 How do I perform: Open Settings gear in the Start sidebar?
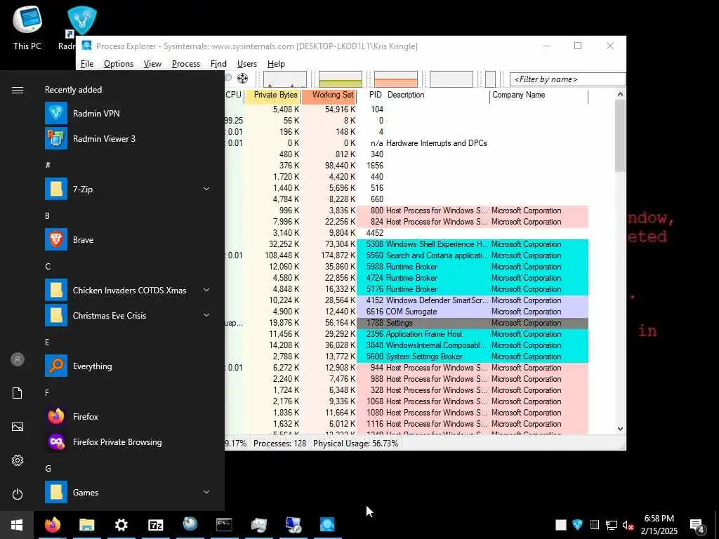tap(18, 460)
